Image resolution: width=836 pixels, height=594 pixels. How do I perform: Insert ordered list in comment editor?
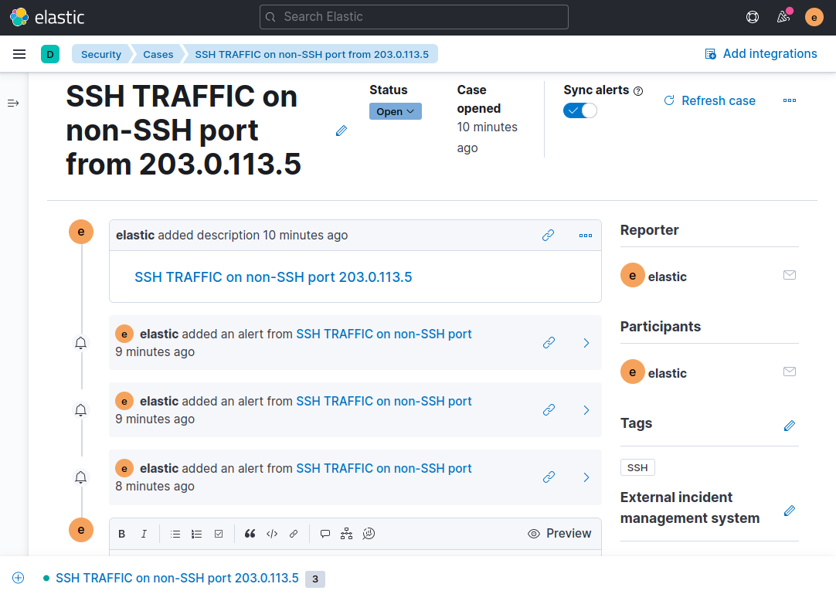197,534
